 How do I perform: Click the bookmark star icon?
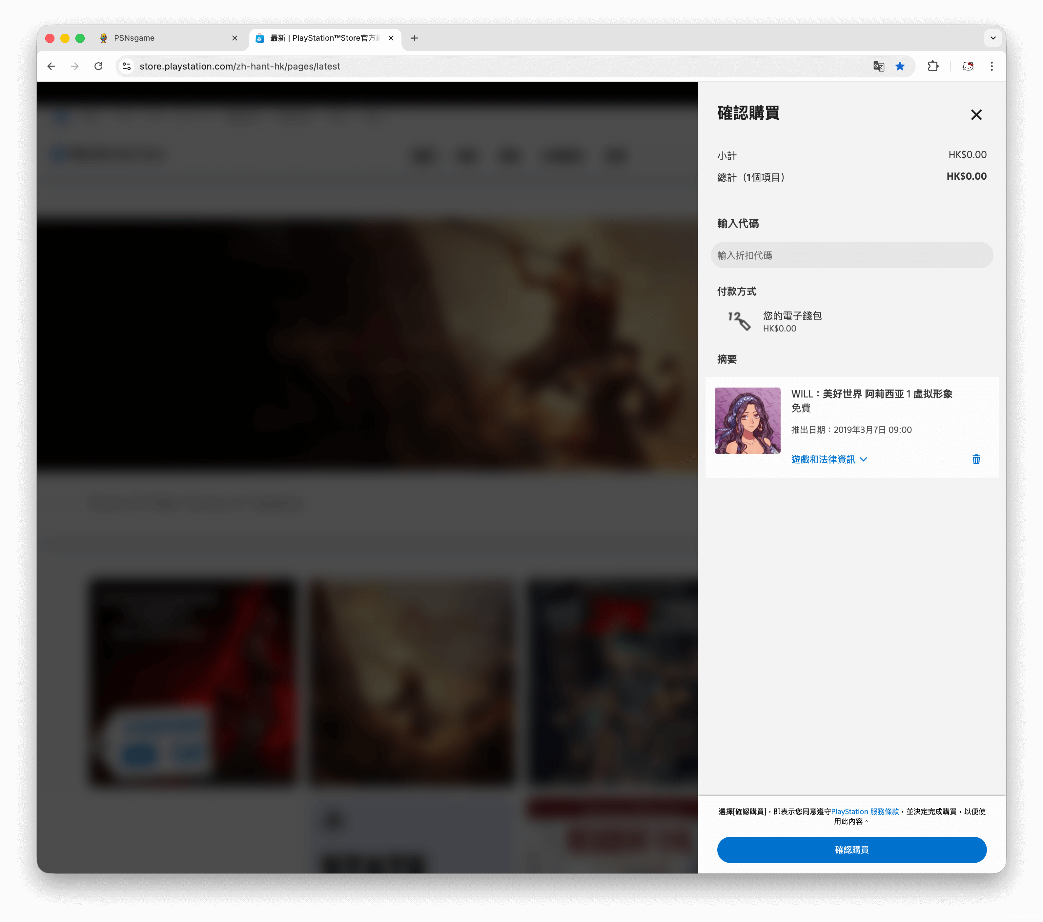pyautogui.click(x=900, y=66)
